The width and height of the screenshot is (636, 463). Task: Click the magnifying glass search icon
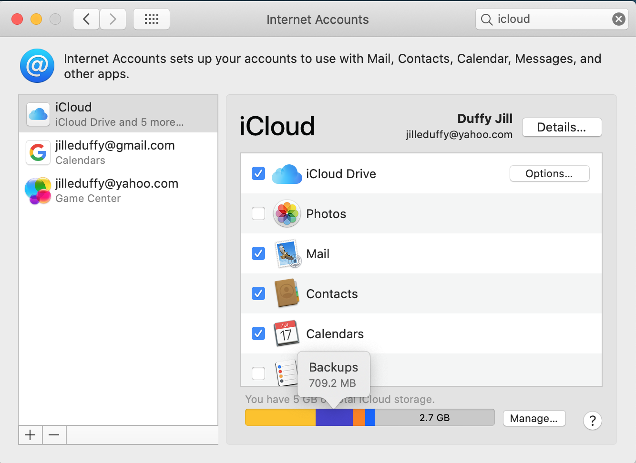[x=486, y=20]
